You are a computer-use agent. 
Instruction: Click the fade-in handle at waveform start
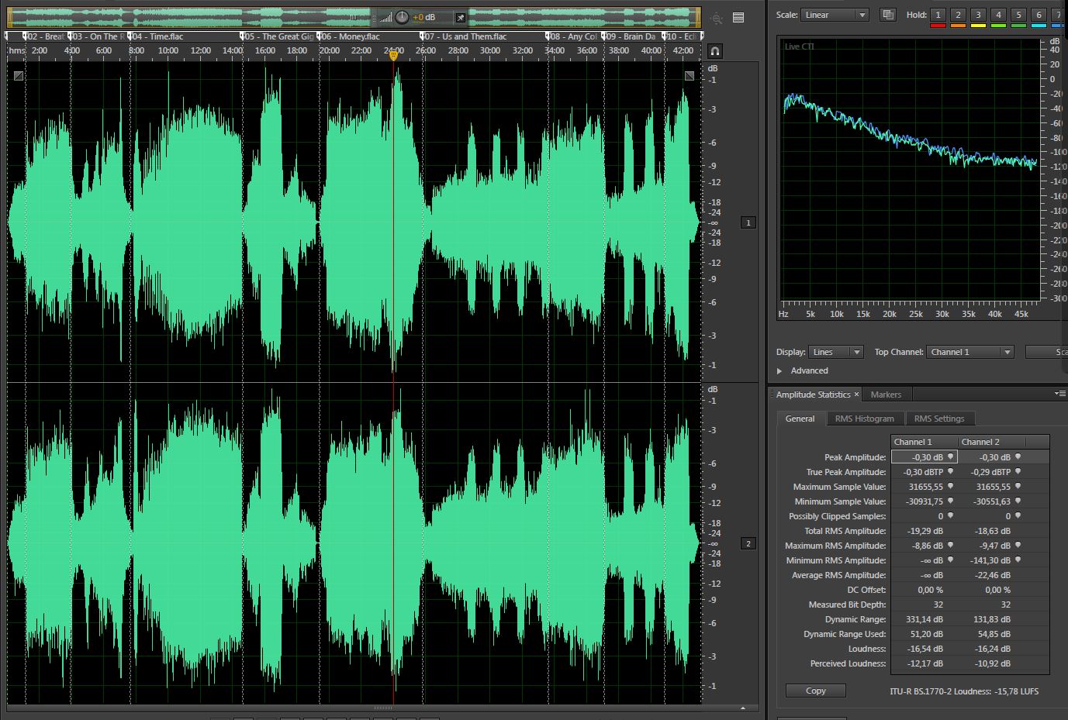click(19, 75)
